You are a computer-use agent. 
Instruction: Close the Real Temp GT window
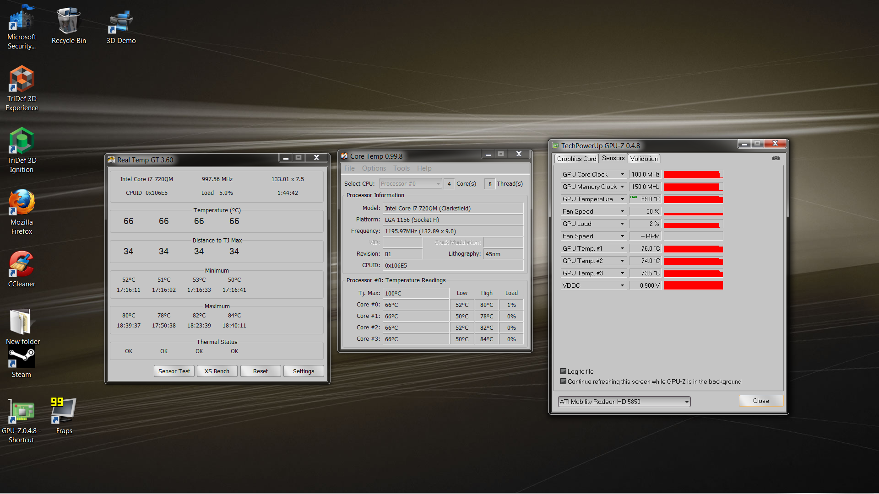(316, 158)
